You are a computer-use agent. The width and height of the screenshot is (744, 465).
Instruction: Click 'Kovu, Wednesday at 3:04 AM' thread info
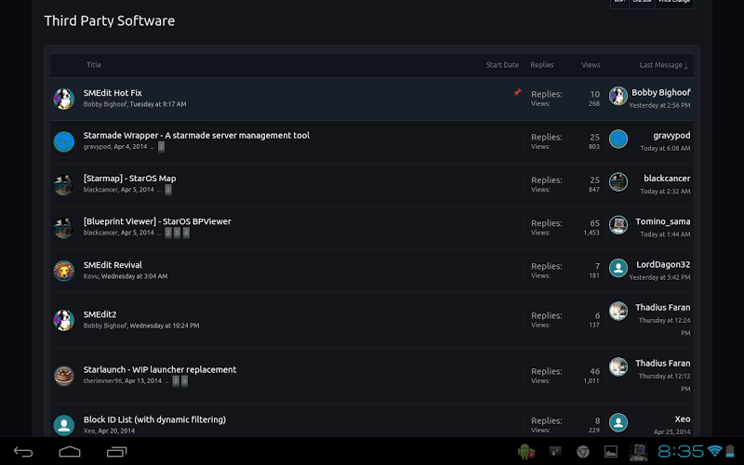point(126,276)
